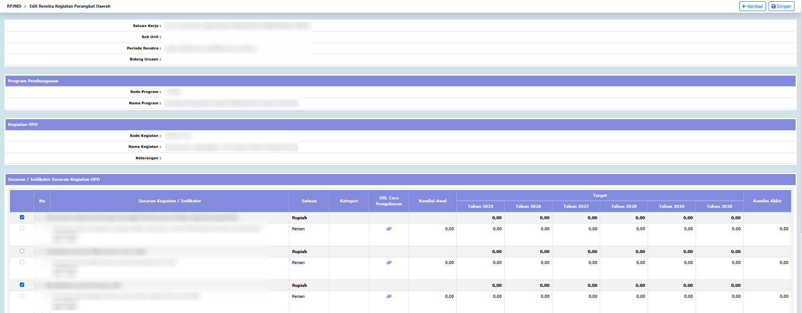Viewport: 802px width, 313px height.
Task: Click the Sasaran Kegiatan / Indikator column header
Action: point(170,201)
